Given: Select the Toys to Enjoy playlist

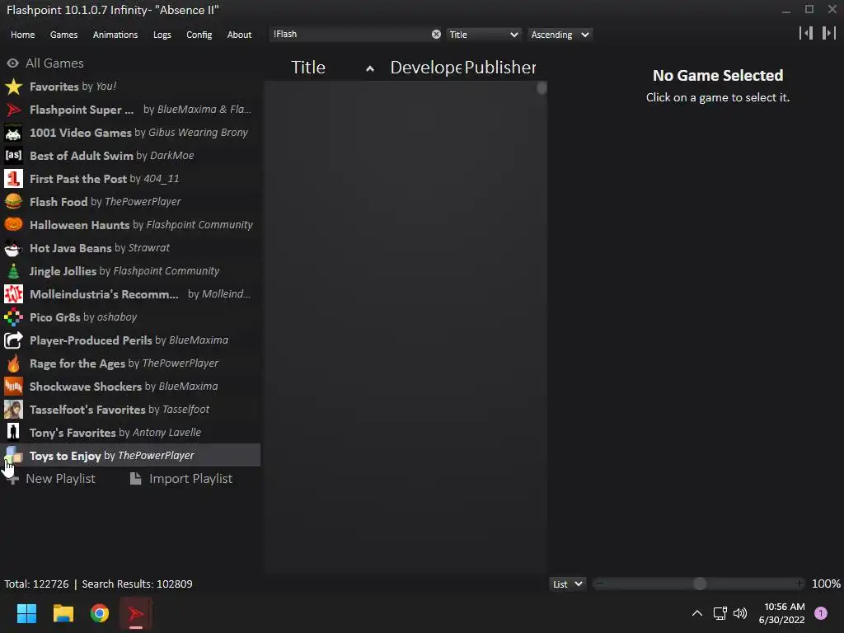Looking at the screenshot, I should [x=130, y=455].
